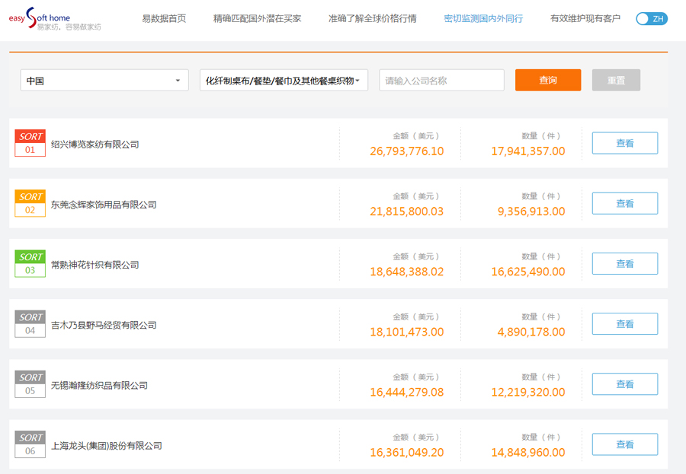This screenshot has height=474, width=686.
Task: Select company name 吉木乃县野马经贸有限公司
Action: (104, 326)
